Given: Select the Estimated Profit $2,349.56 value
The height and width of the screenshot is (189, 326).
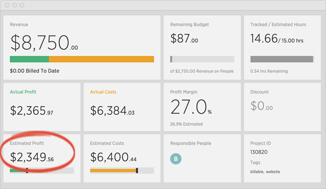Looking at the screenshot, I should [x=32, y=157].
